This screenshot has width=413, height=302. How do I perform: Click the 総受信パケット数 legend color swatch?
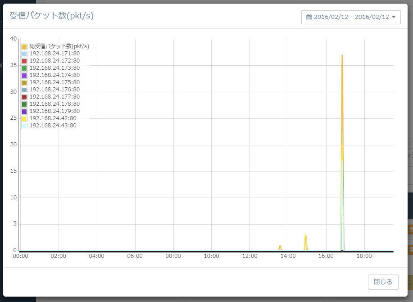coord(25,46)
